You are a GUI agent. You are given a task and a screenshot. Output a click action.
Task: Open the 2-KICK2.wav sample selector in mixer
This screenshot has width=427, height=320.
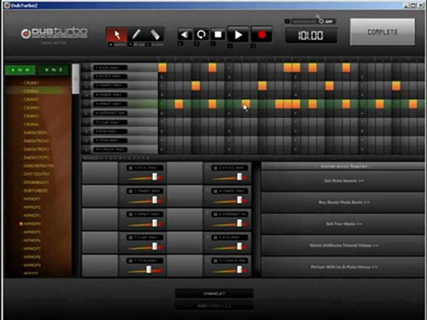coord(230,168)
